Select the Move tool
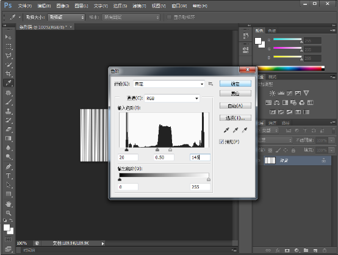The image size is (338, 255). click(8, 37)
